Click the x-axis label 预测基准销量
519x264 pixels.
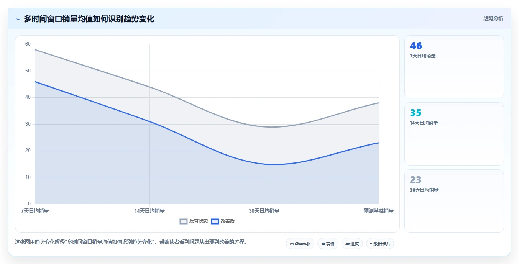coord(379,211)
